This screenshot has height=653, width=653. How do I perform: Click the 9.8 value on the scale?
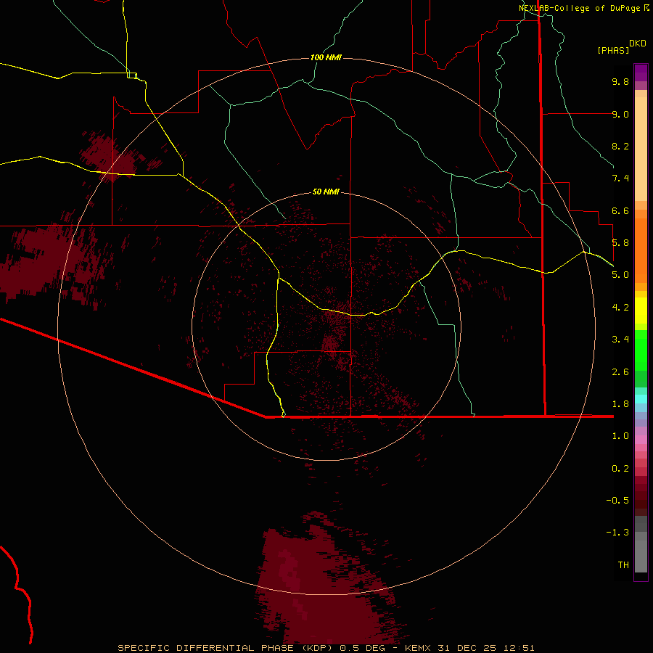(x=620, y=81)
